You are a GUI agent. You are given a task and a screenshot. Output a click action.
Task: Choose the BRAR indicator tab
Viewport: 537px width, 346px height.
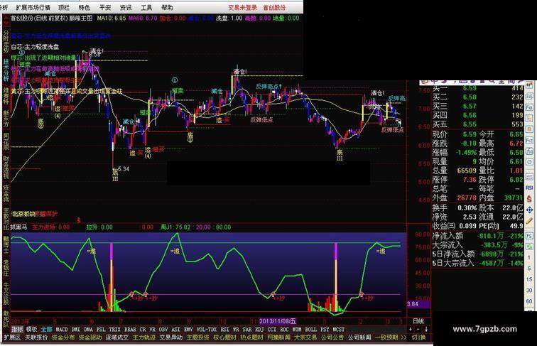[130, 329]
